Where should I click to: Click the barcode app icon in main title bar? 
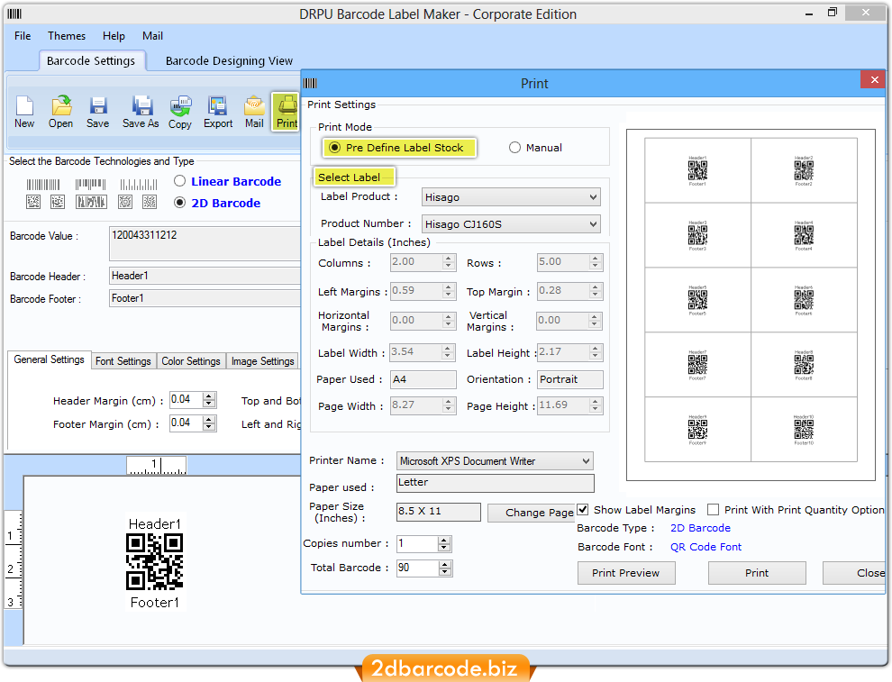14,14
